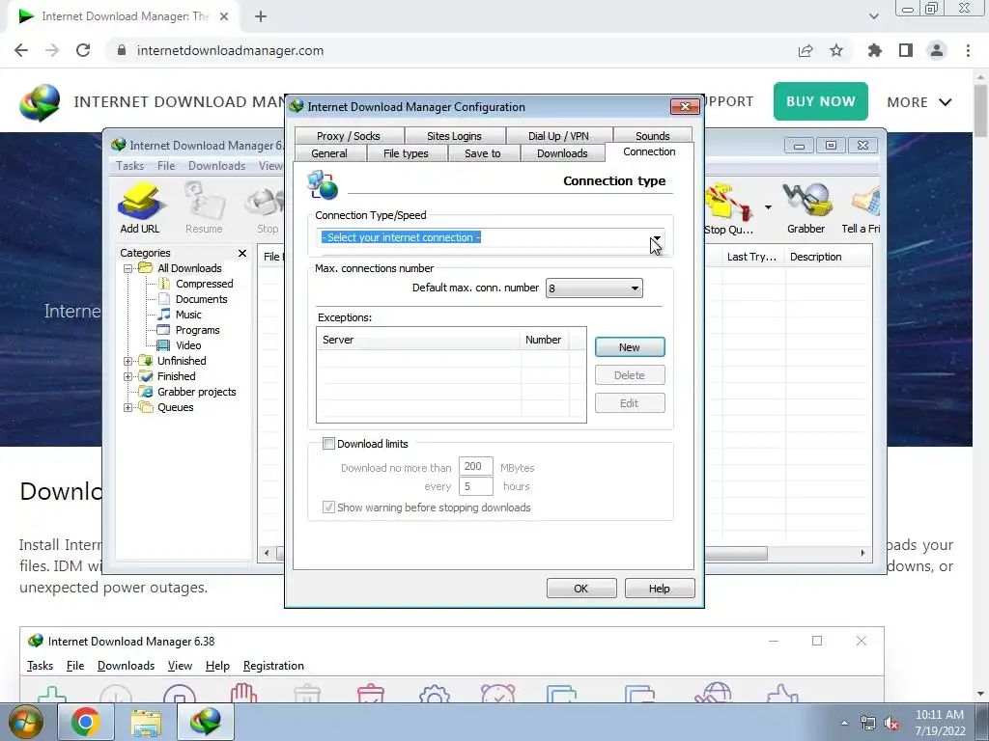The height and width of the screenshot is (741, 989).
Task: Expand the Unfinished tree node
Action: pos(128,361)
